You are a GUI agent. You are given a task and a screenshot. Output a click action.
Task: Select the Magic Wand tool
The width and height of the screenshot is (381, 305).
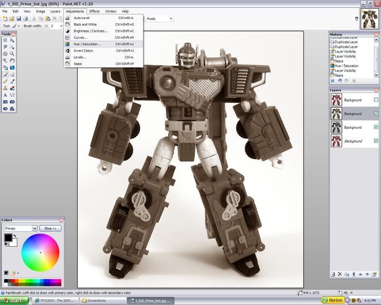[5, 61]
